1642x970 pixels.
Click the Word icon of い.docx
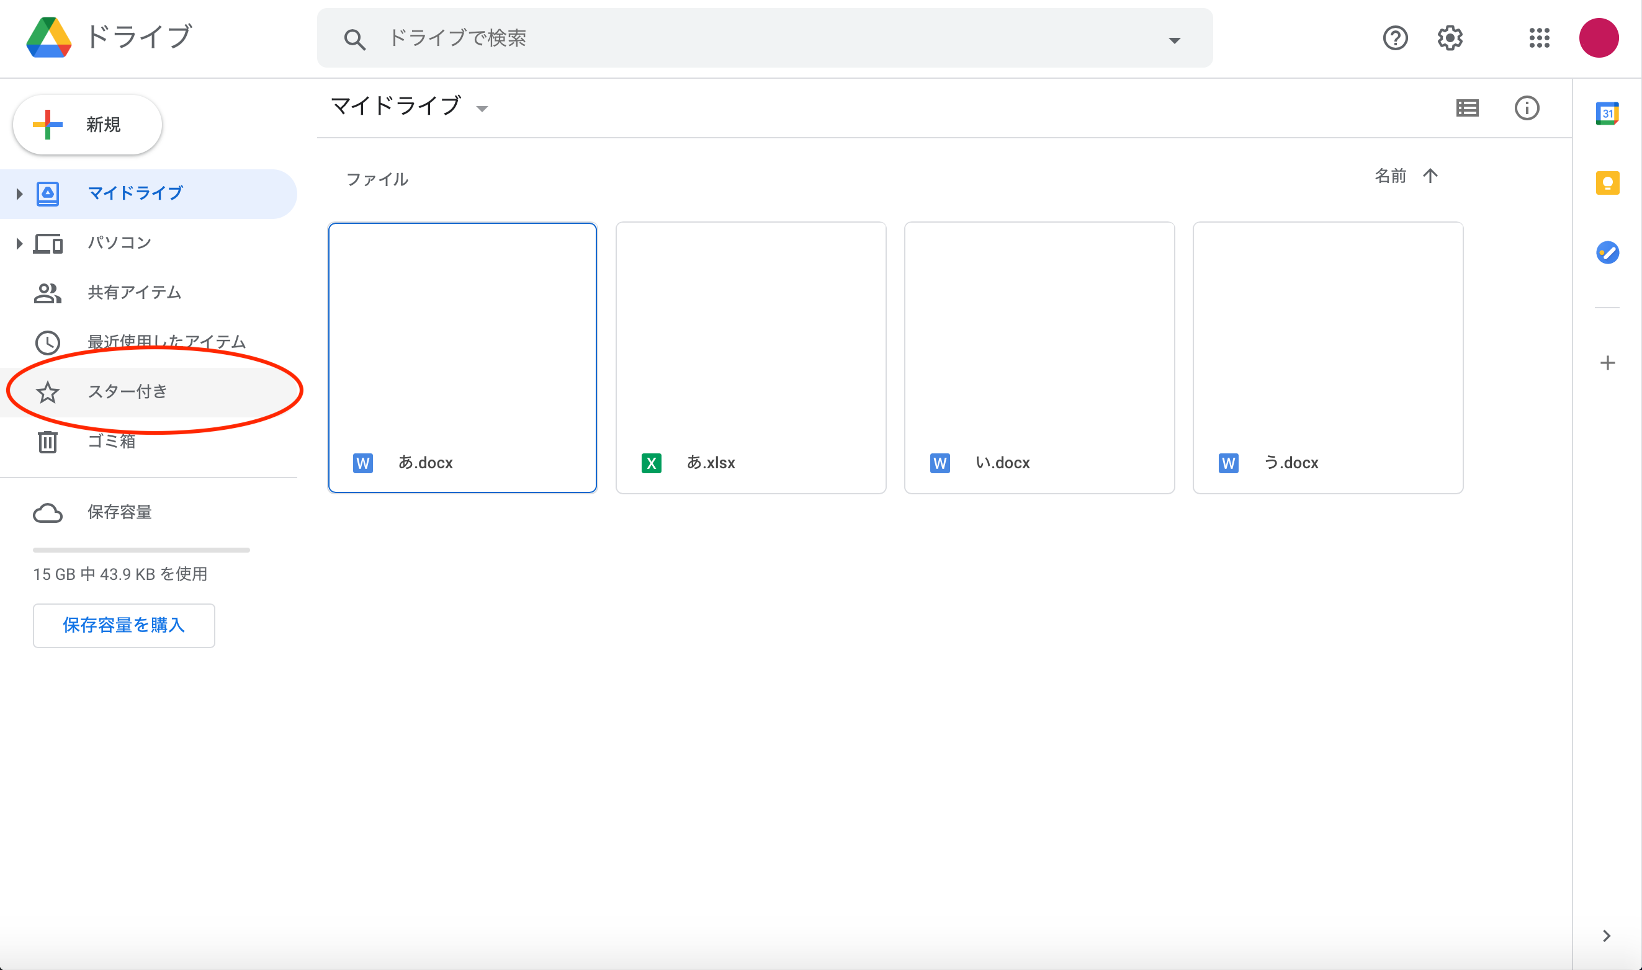[x=940, y=463]
